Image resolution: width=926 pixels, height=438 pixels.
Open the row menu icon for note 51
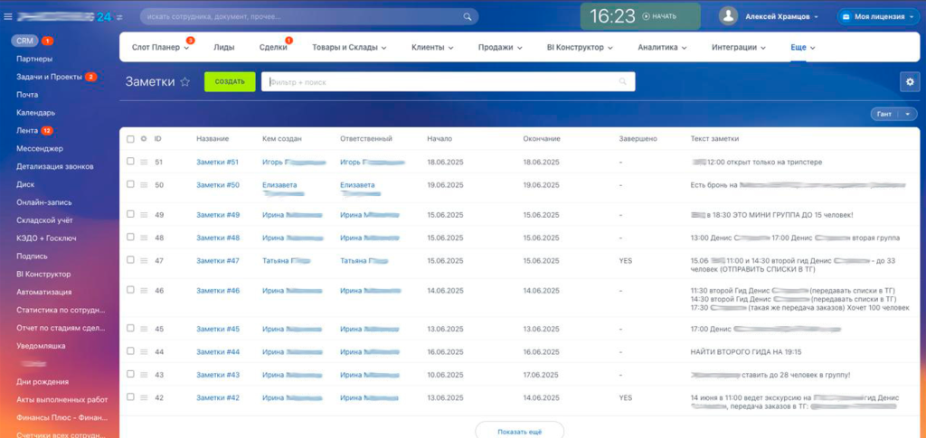coord(143,162)
